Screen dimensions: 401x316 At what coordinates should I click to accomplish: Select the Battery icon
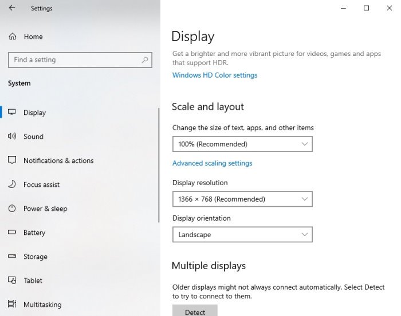[12, 232]
